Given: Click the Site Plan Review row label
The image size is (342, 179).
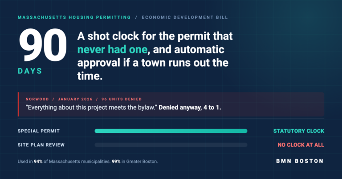Looking at the screenshot, I should tap(41, 145).
